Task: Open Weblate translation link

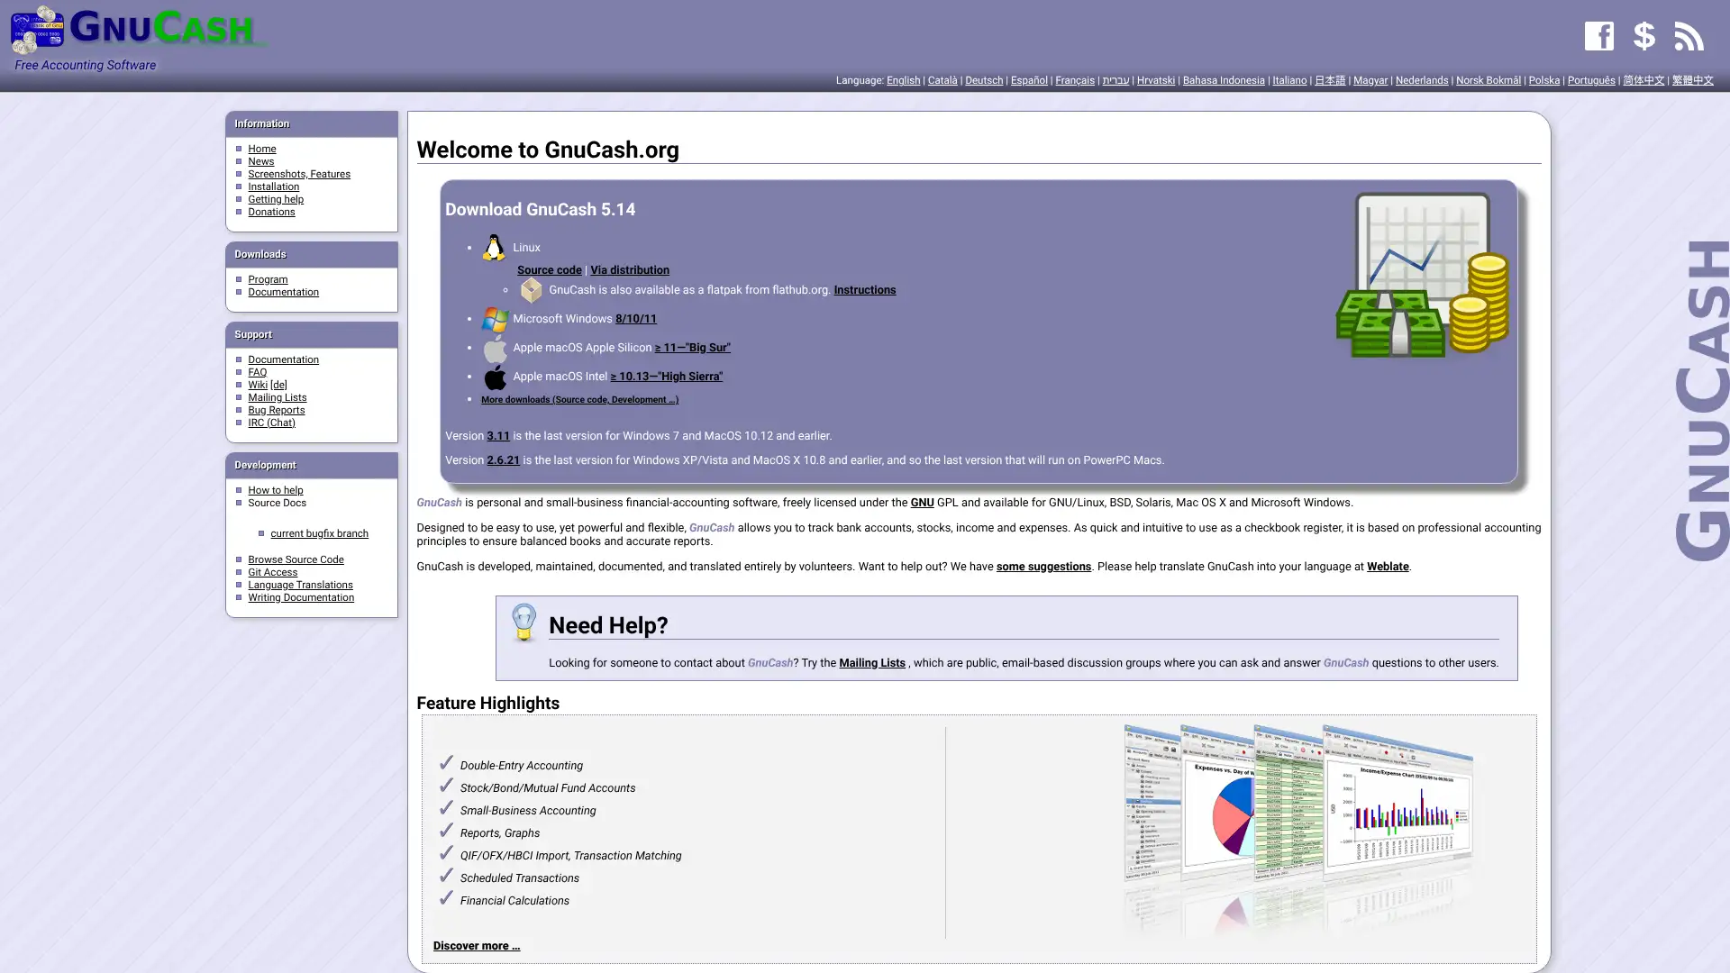Action: pos(1387,567)
